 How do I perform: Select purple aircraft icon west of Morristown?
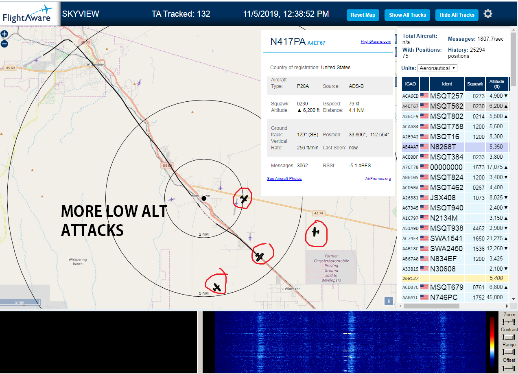(171, 199)
